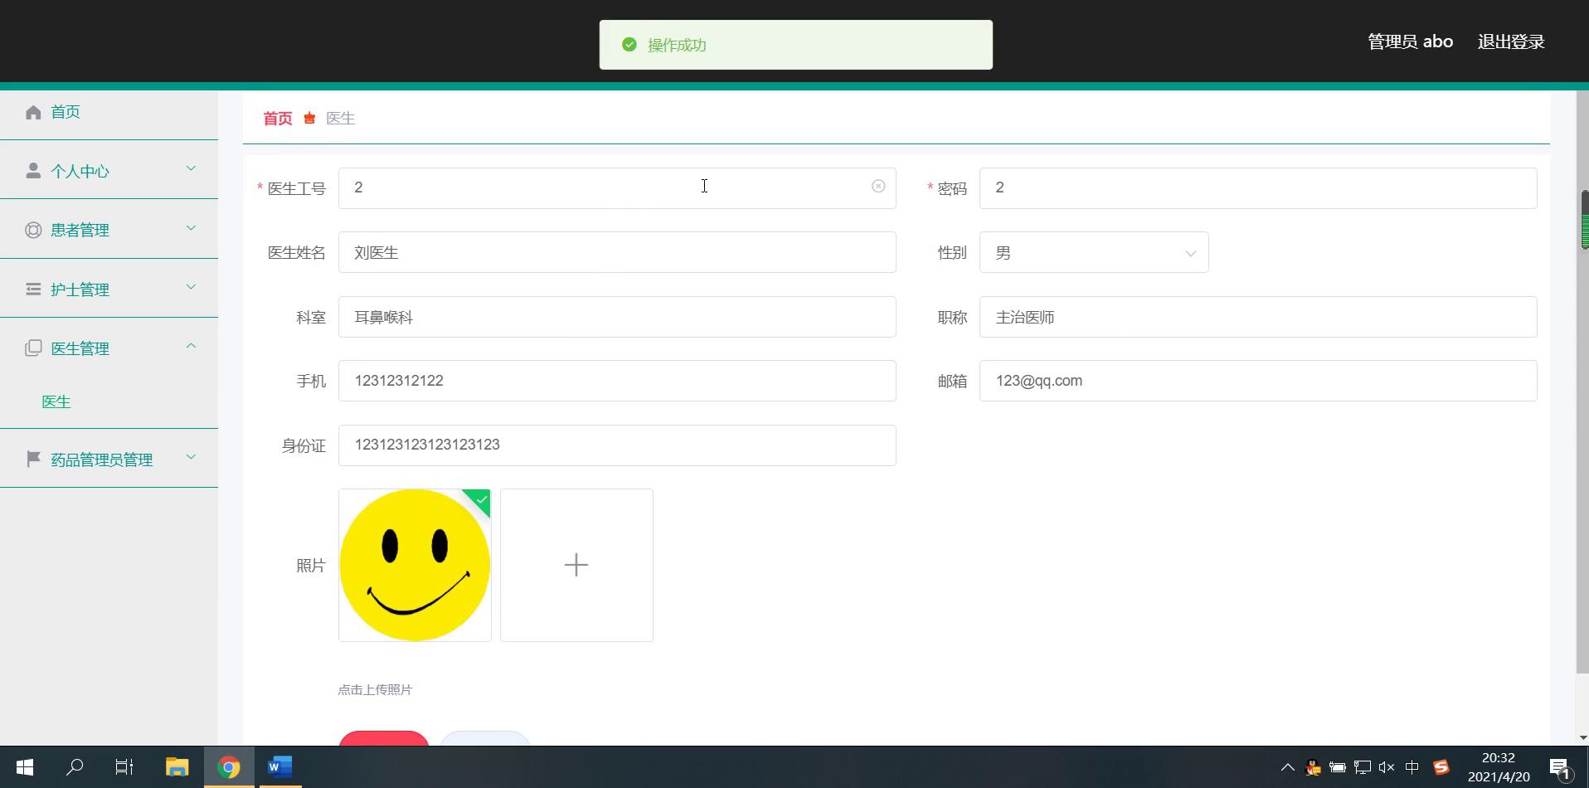The width and height of the screenshot is (1589, 788).
Task: Click the Windows Start button
Action: coord(25,767)
